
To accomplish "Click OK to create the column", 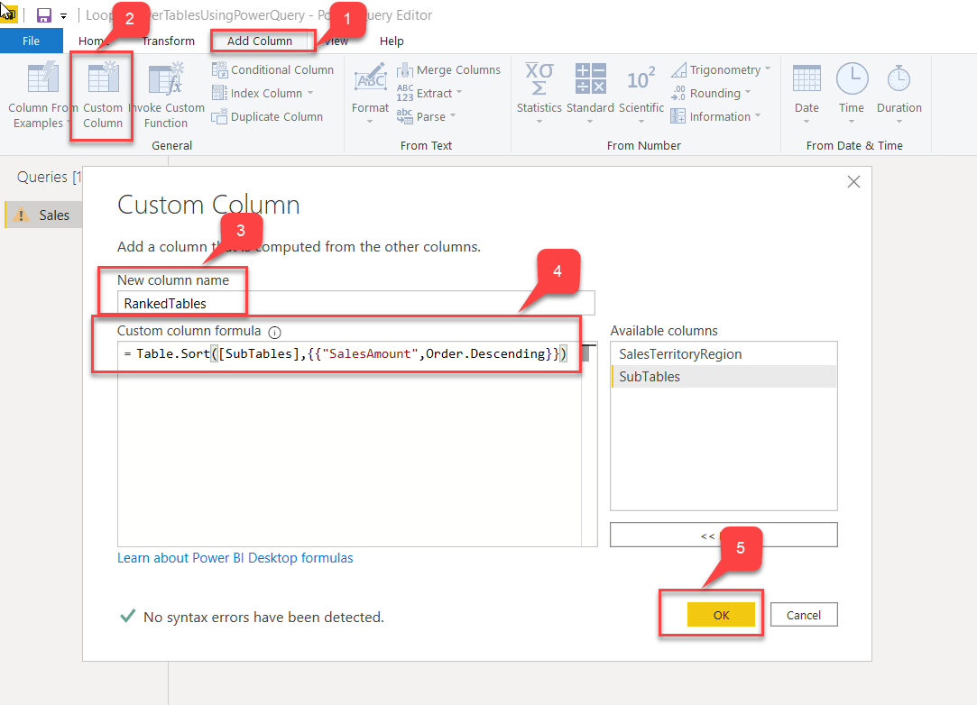I will coord(721,615).
